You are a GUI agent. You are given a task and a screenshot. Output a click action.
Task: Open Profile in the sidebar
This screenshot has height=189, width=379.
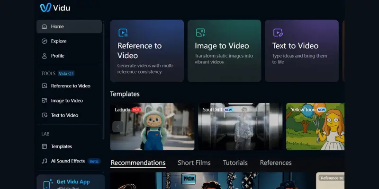(69, 56)
